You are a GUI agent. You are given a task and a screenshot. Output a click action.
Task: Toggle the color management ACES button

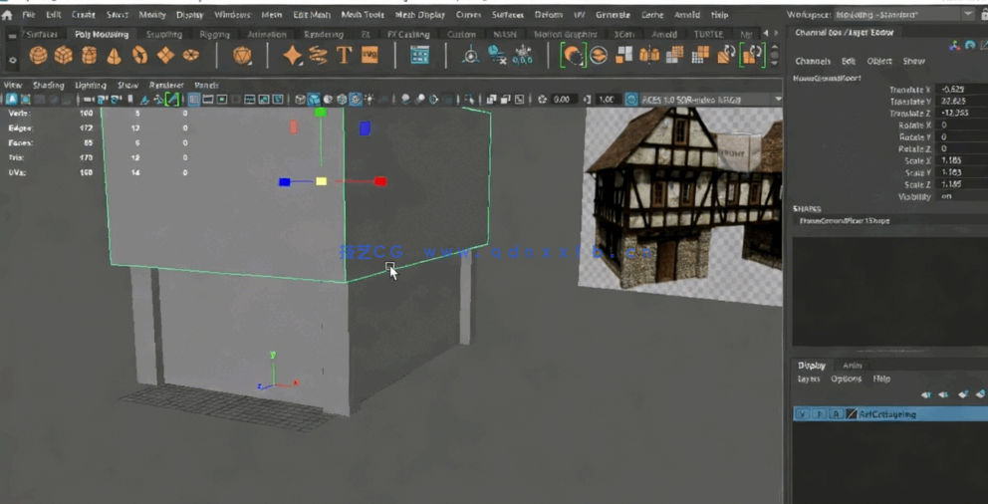point(631,100)
